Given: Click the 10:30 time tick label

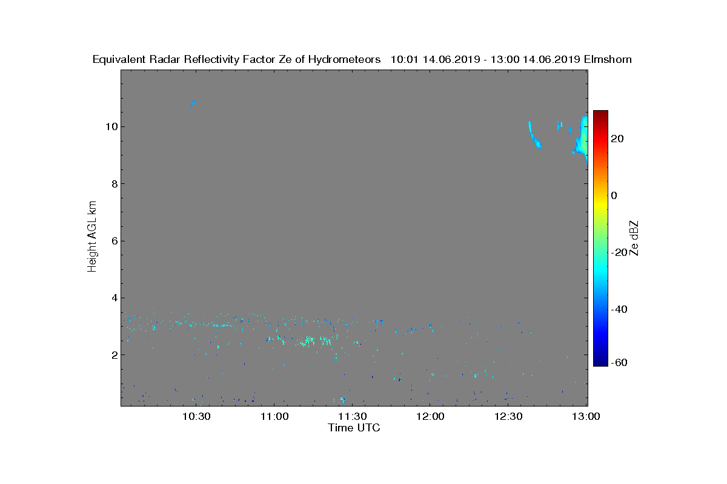Looking at the screenshot, I should coord(196,416).
